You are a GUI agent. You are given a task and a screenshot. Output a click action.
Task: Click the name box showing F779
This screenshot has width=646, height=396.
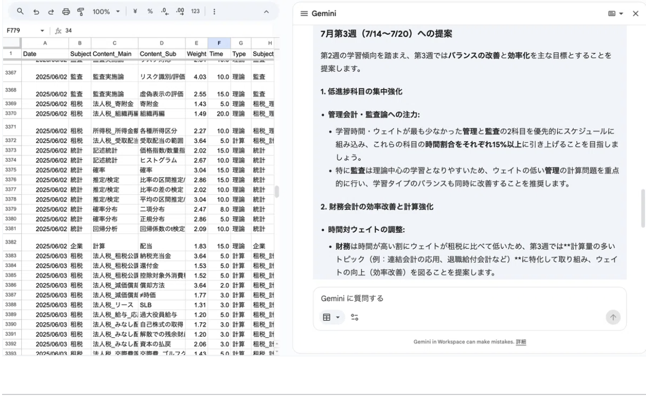pos(21,30)
